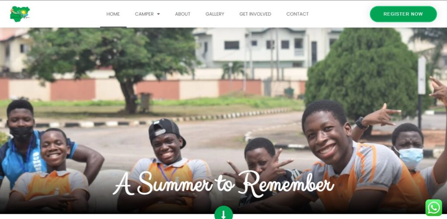Navigate to the ABOUT page

[x=183, y=14]
